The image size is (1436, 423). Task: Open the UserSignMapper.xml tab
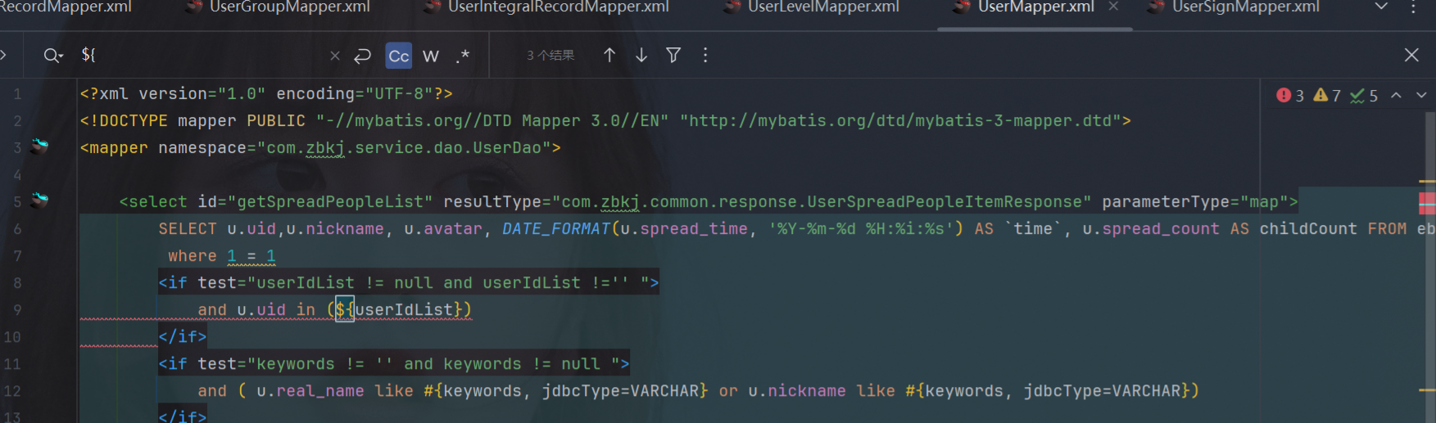[x=1244, y=7]
